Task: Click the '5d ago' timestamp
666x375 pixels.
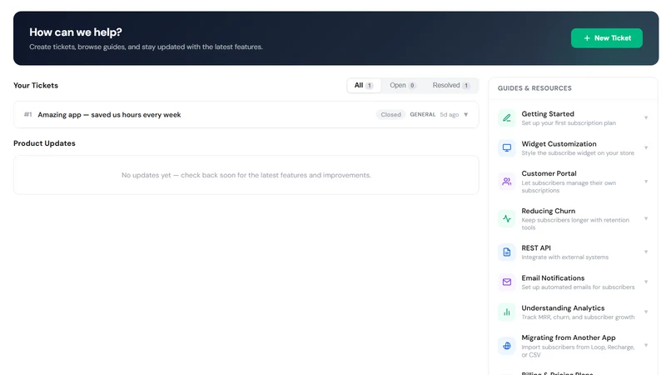Action: (x=449, y=115)
